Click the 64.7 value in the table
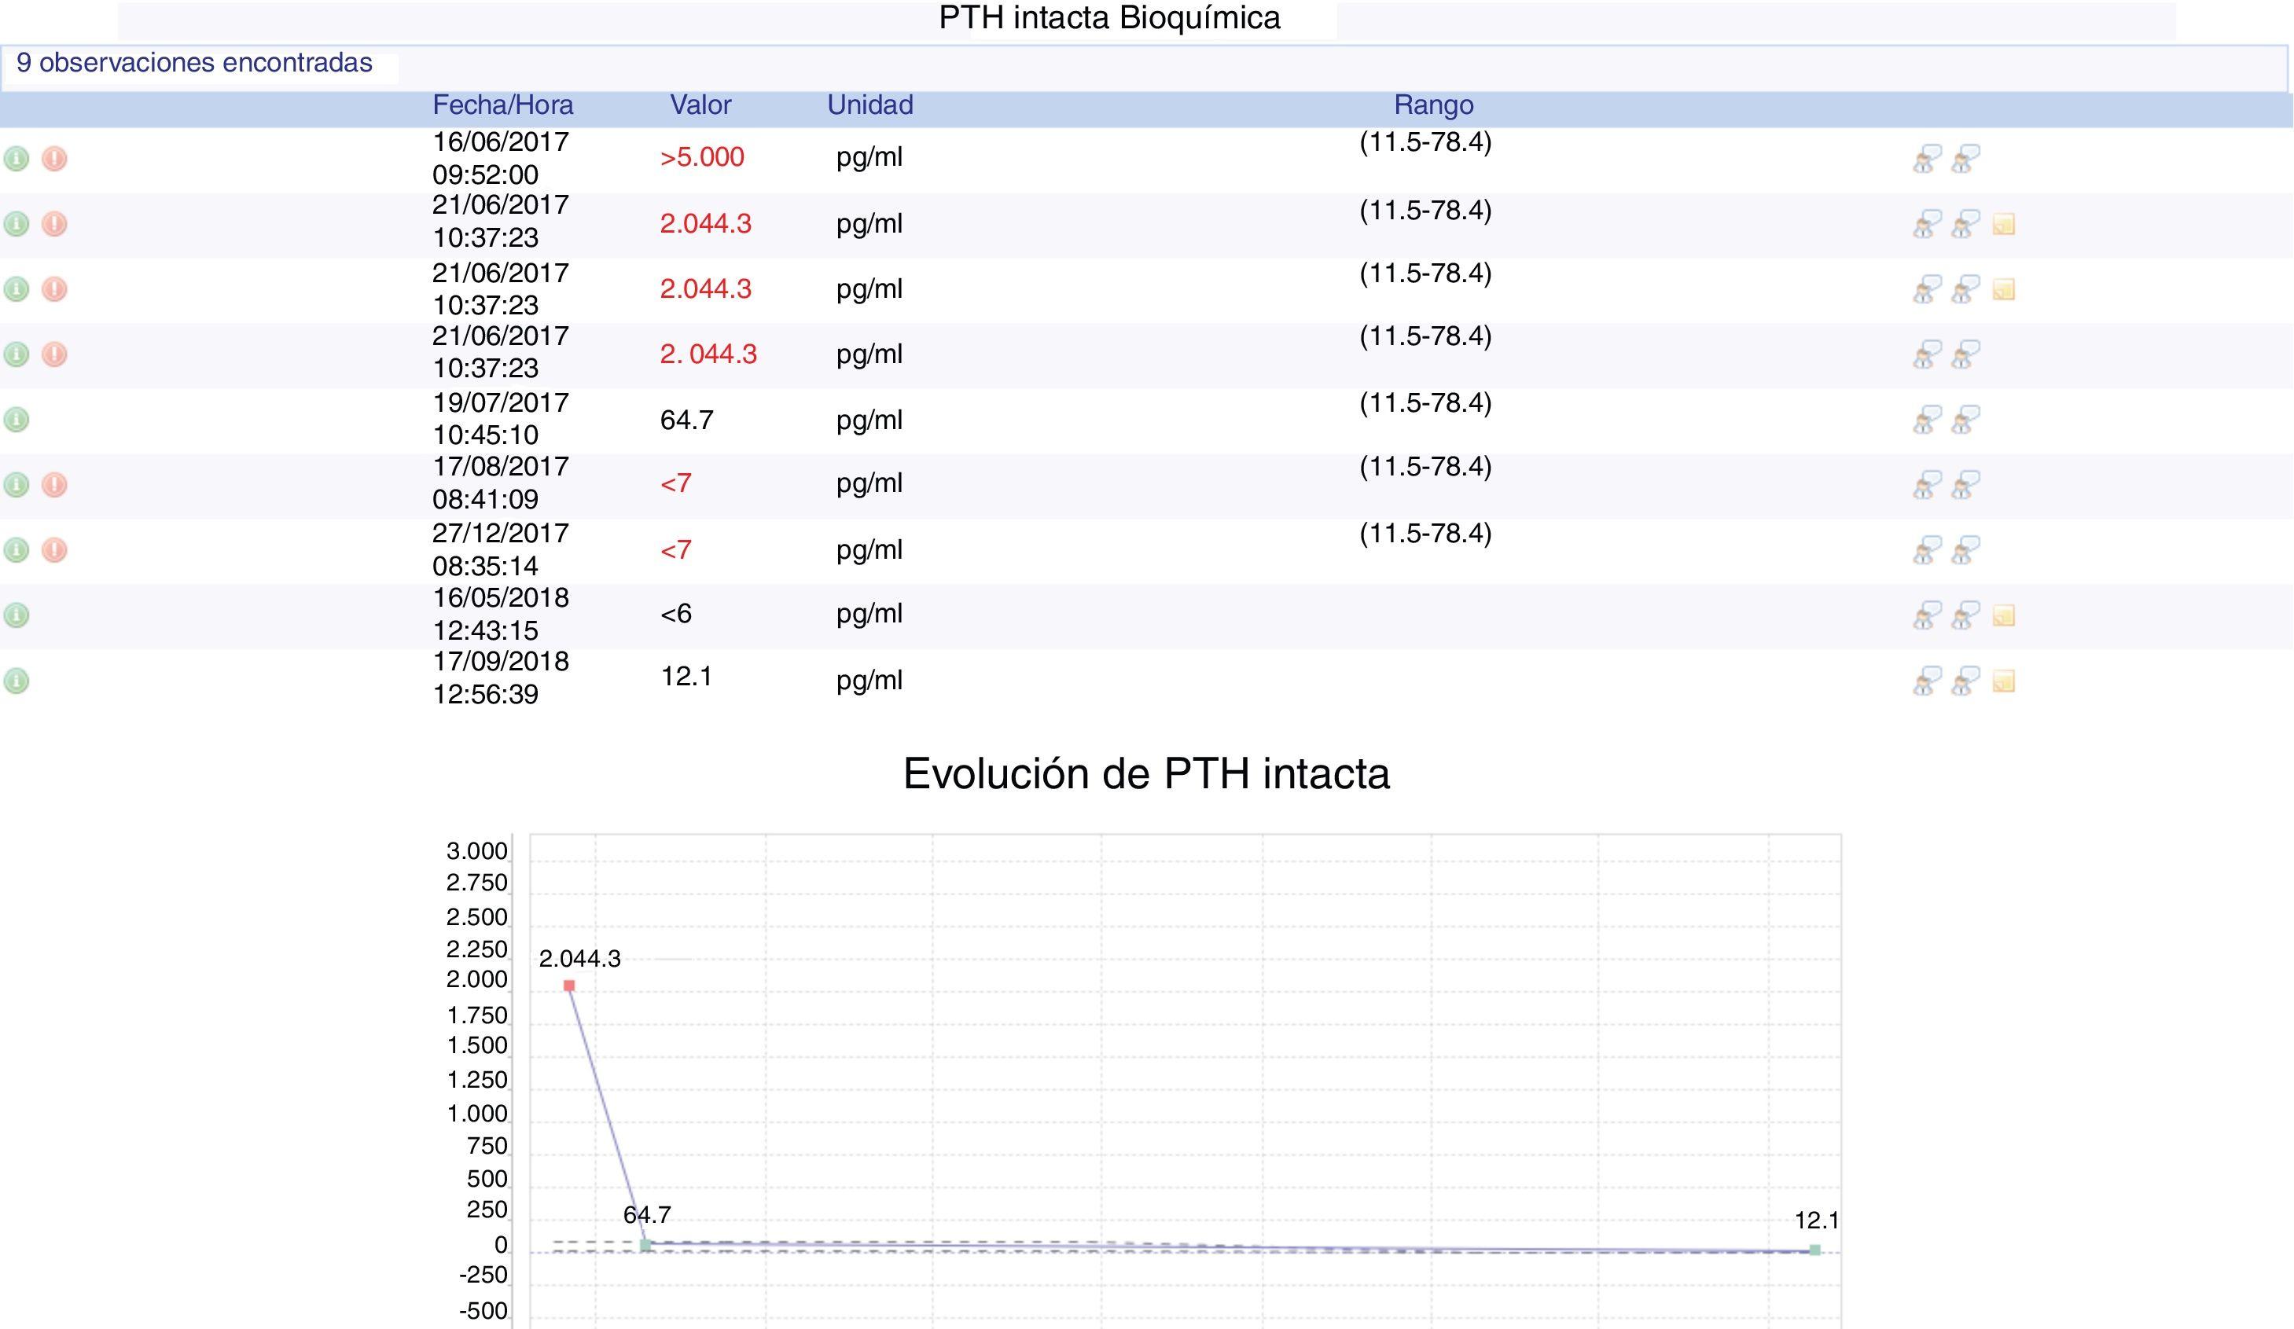The image size is (2294, 1329). (686, 420)
